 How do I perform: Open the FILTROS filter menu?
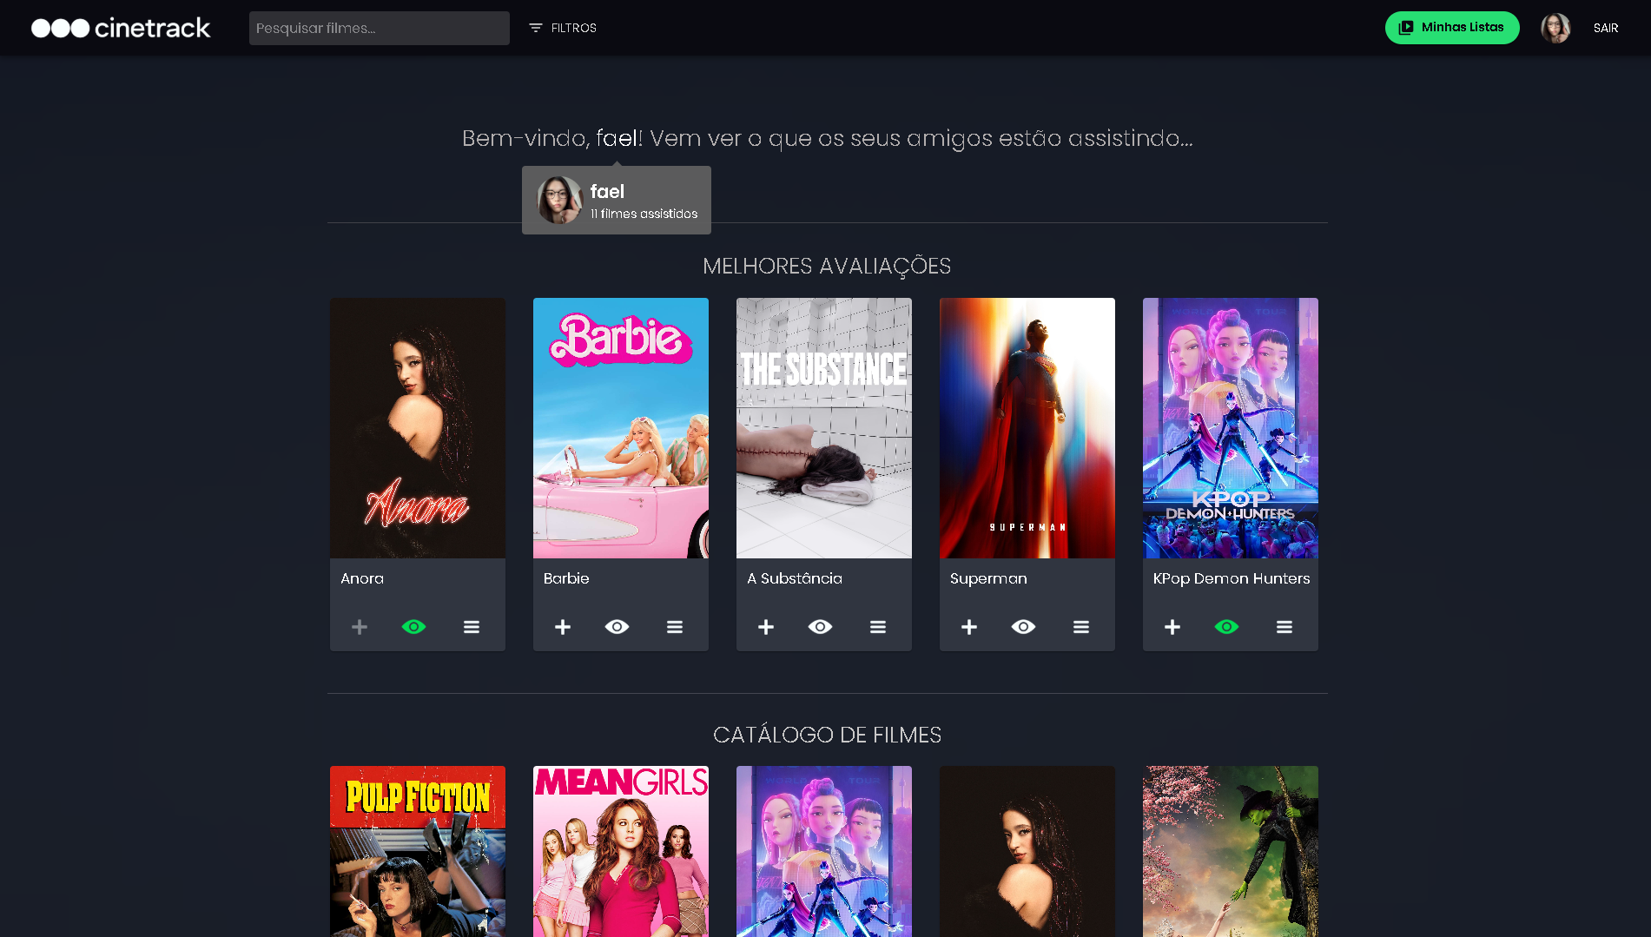pyautogui.click(x=563, y=28)
